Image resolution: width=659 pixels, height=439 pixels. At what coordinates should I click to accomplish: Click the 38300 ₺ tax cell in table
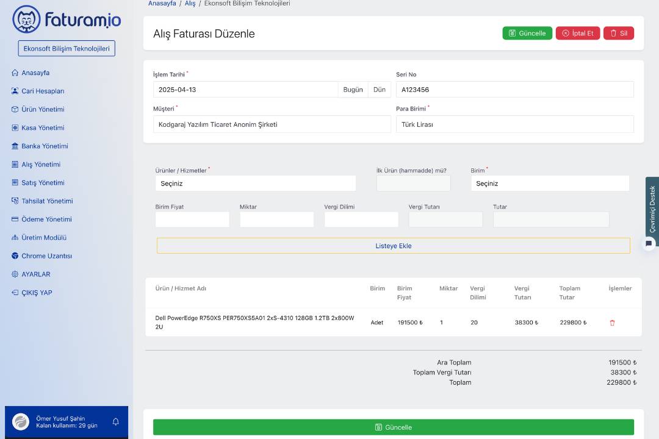pyautogui.click(x=527, y=322)
